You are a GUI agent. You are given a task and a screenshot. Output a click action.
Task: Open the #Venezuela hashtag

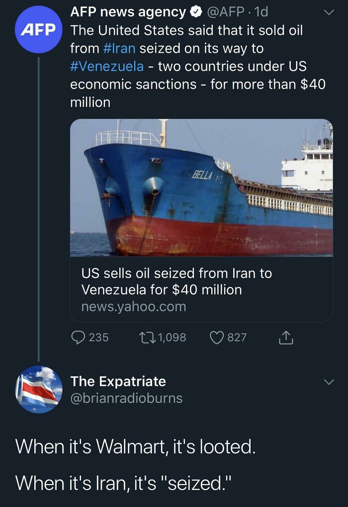pos(109,66)
